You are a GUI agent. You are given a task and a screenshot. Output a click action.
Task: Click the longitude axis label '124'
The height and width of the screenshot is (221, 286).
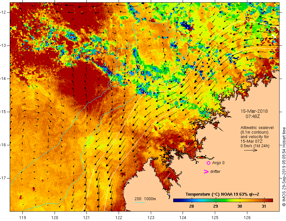[183, 217]
